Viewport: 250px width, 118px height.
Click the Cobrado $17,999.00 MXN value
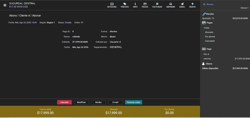point(80,42)
